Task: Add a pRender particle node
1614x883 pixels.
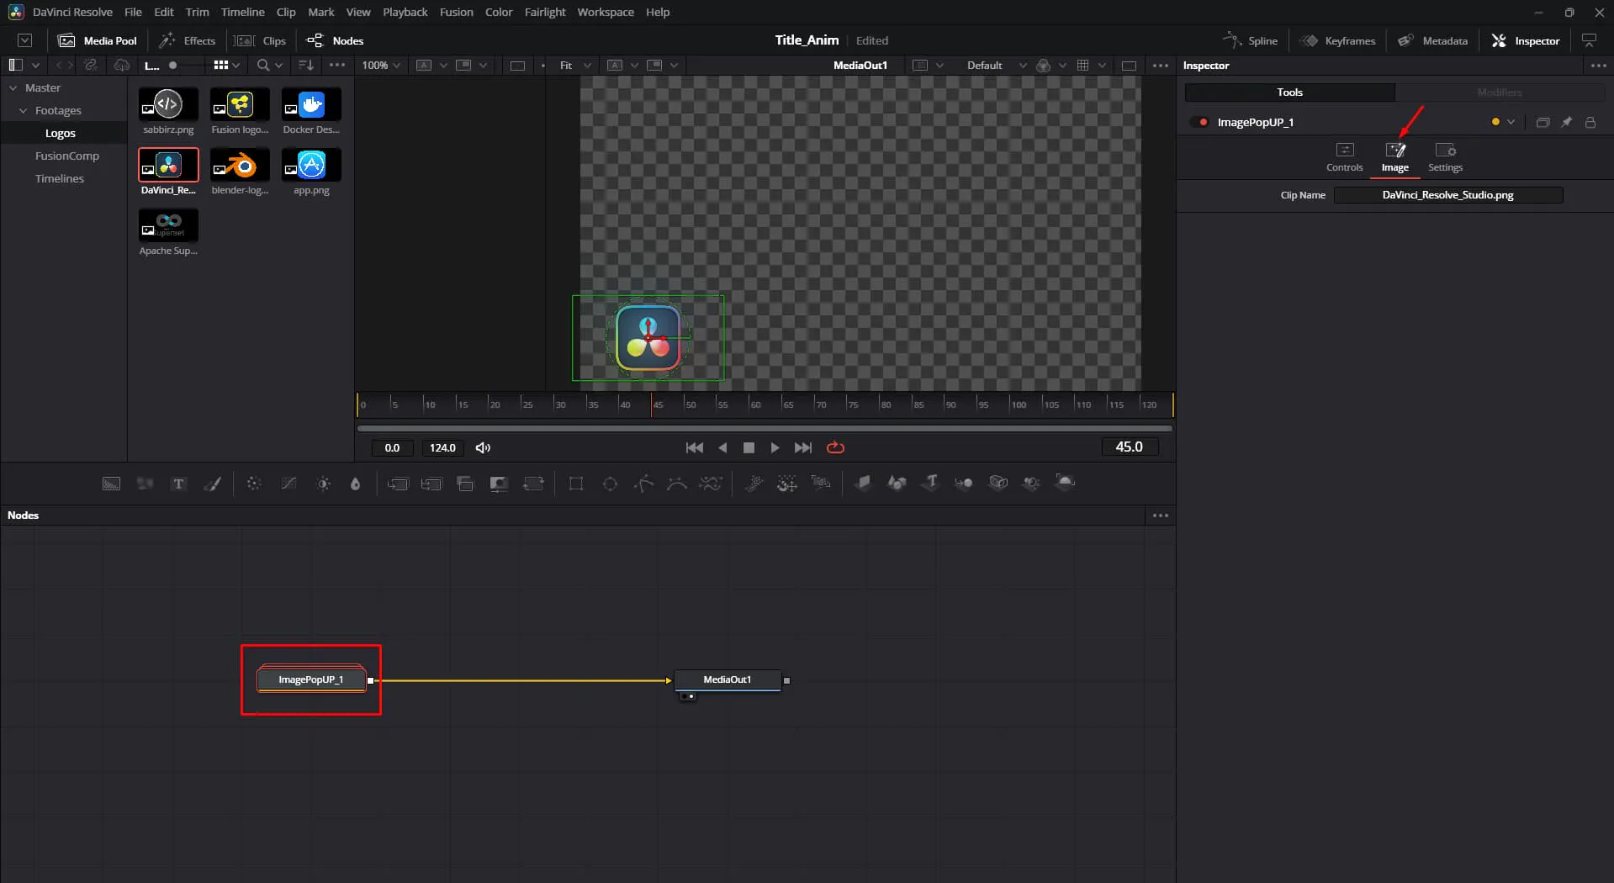Action: (821, 483)
